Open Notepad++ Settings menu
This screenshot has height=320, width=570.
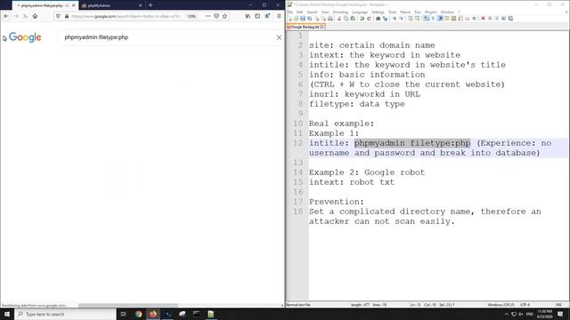coord(378,12)
